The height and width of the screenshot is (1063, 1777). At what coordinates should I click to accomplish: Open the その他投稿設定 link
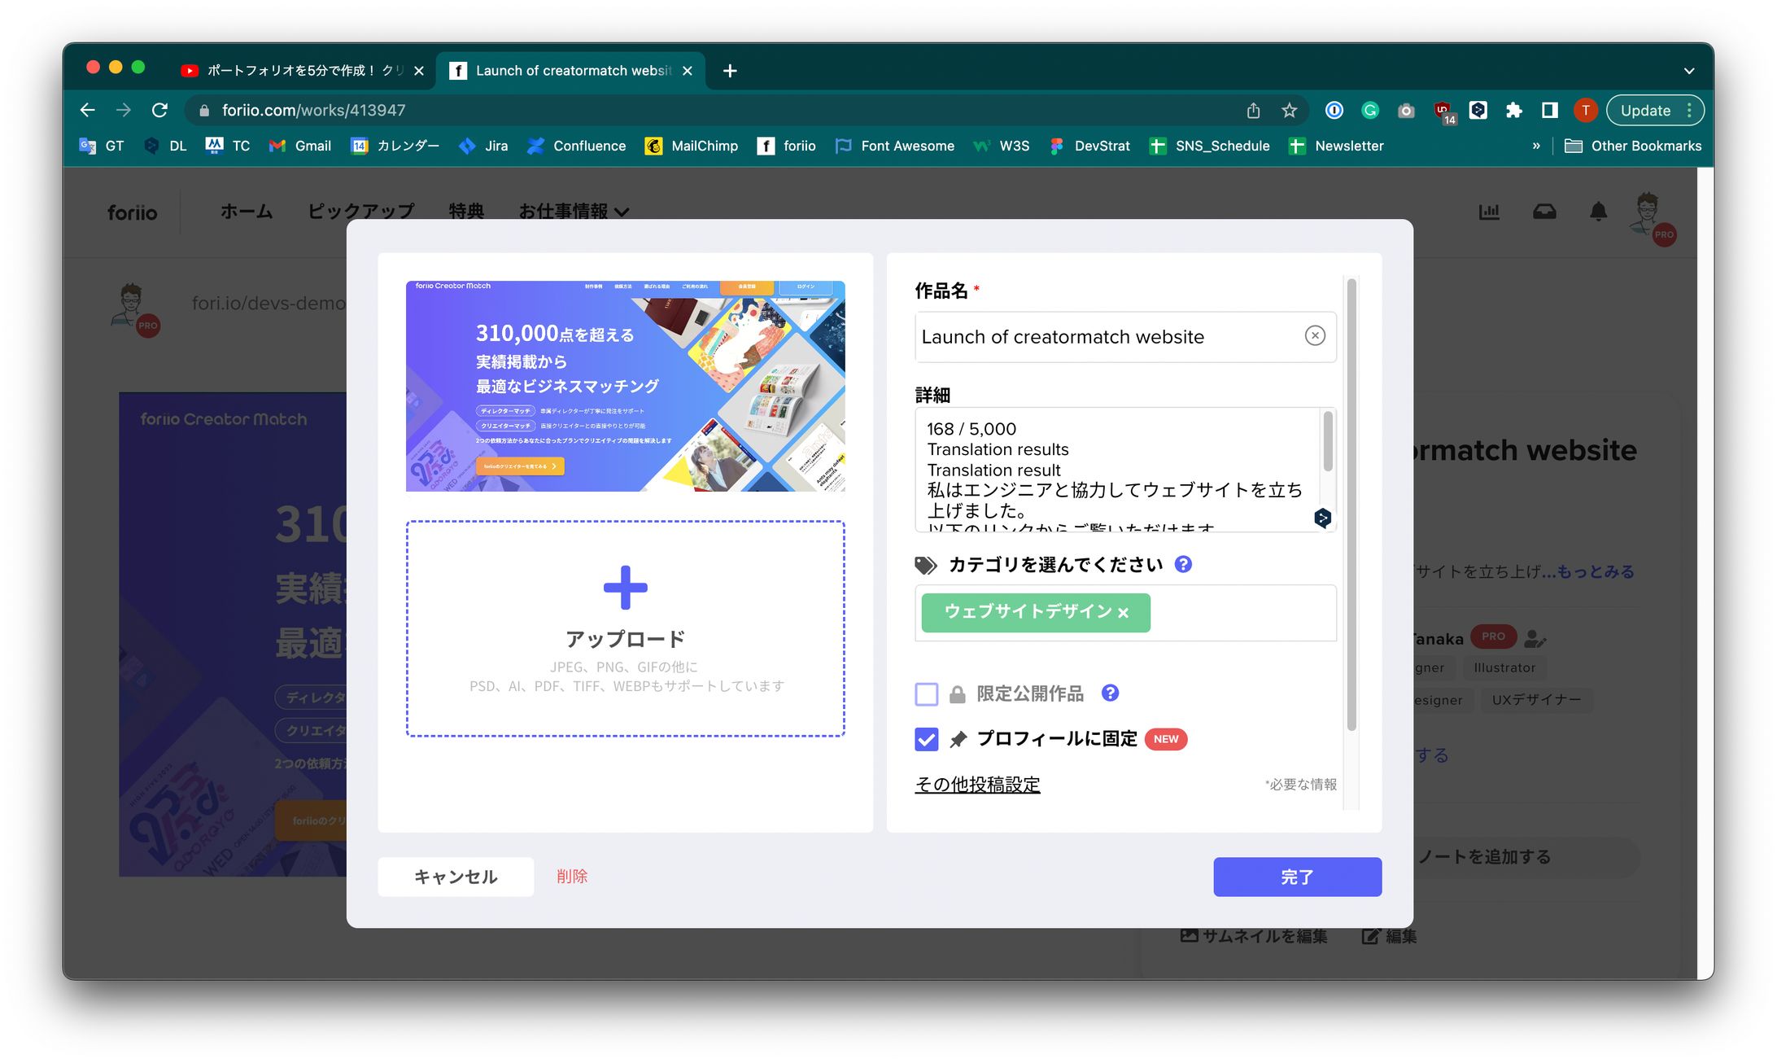[977, 785]
